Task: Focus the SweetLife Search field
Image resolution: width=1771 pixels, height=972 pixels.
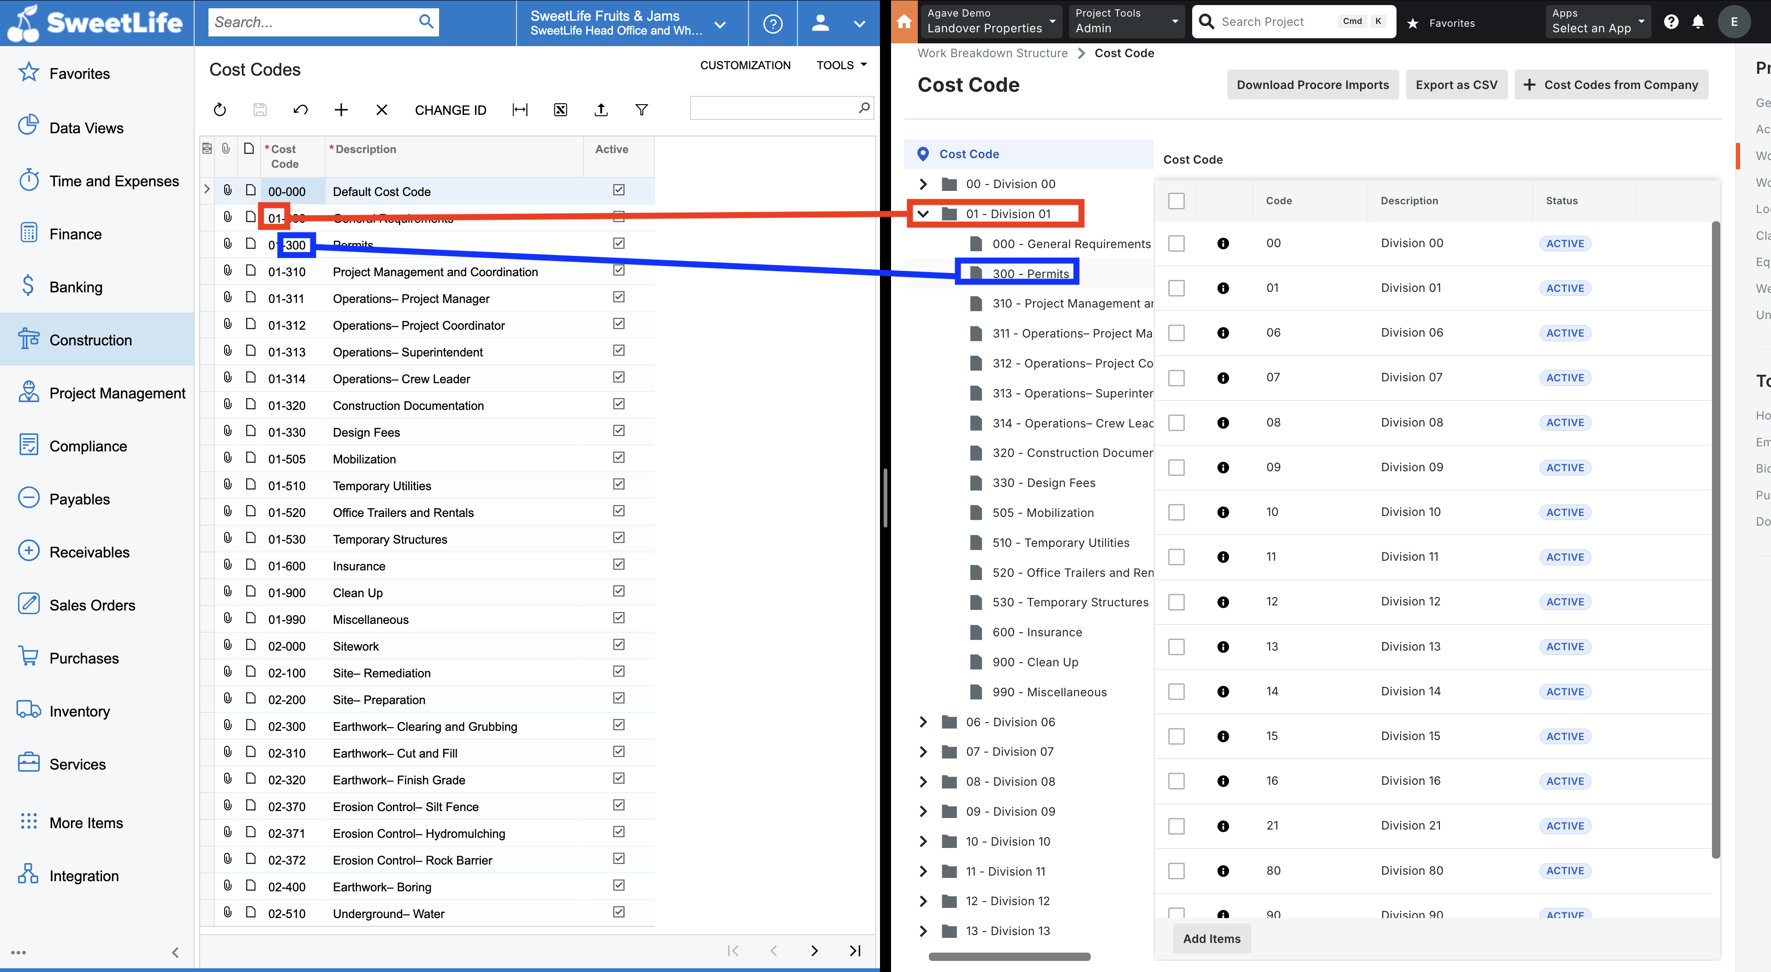Action: point(313,22)
